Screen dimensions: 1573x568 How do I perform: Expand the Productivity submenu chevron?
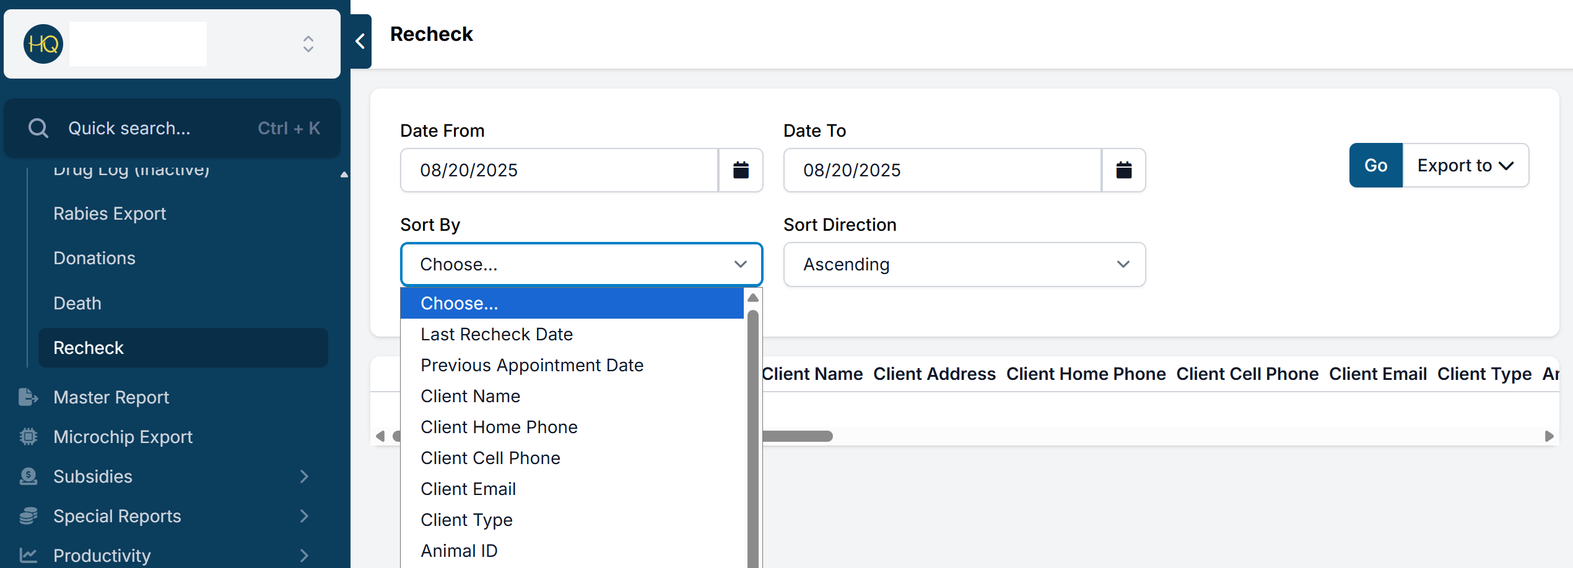(304, 556)
